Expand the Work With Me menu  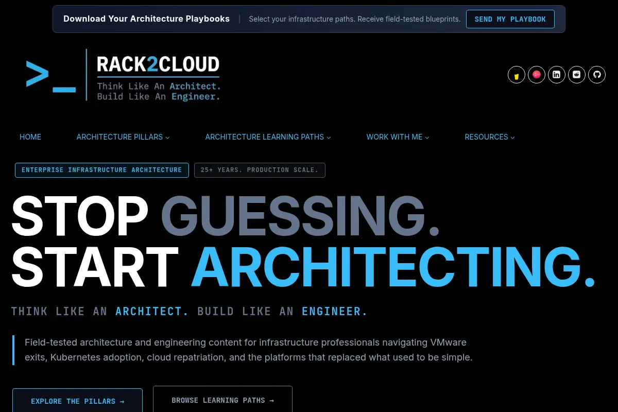point(398,137)
